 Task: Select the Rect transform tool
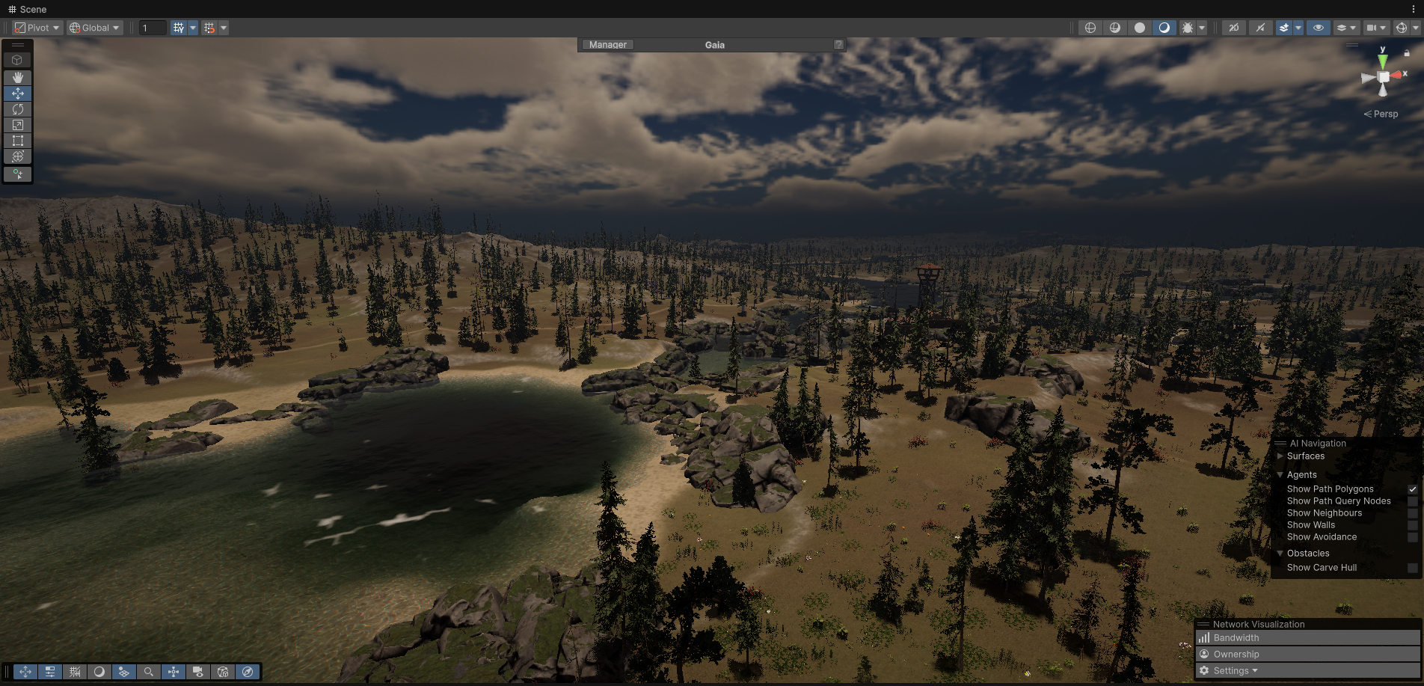(18, 141)
